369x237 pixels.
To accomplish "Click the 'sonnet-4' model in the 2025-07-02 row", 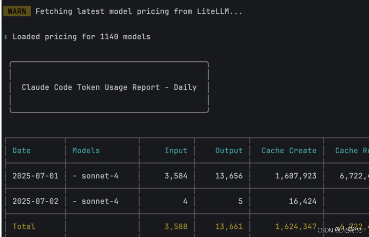I will coord(100,201).
